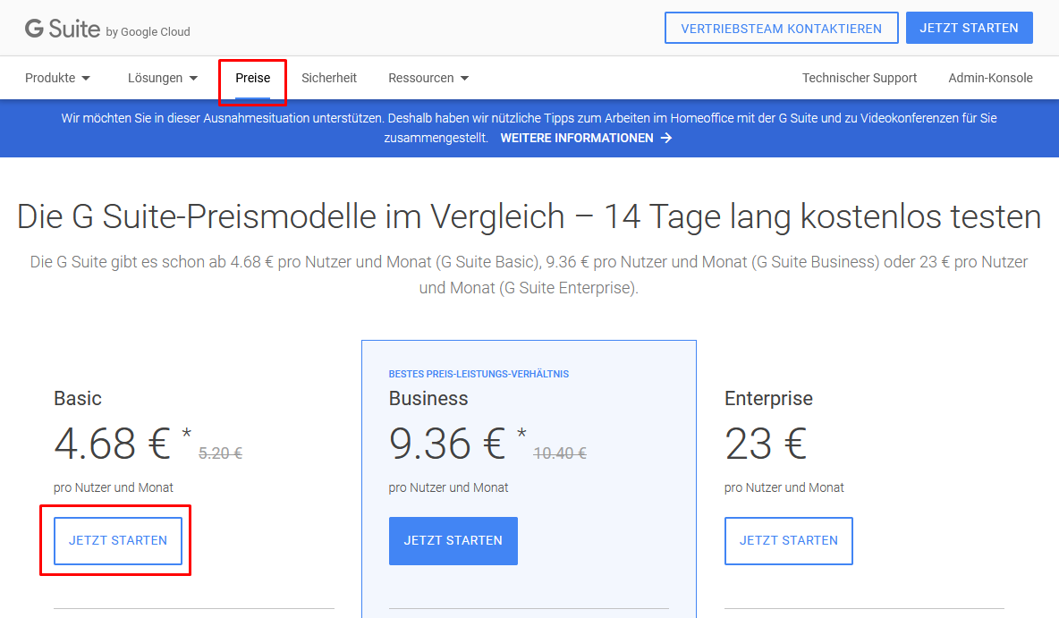
Task: Click the 9.36 € Business price
Action: [x=447, y=444]
